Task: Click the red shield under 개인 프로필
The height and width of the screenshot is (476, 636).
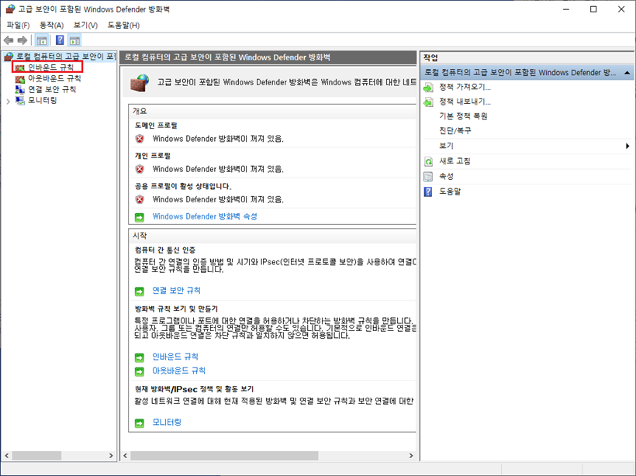Action: (x=140, y=170)
